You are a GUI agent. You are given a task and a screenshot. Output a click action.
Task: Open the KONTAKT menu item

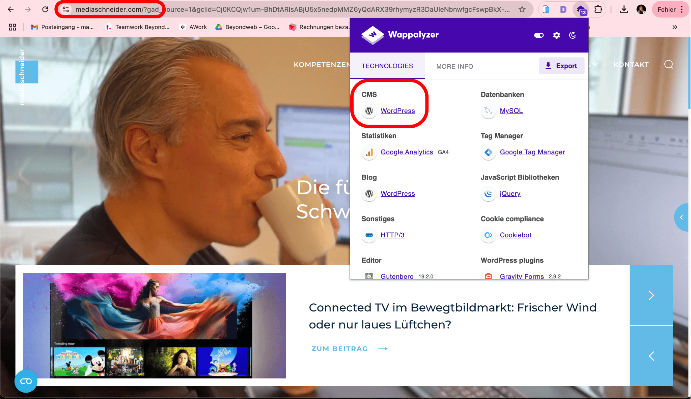[631, 65]
